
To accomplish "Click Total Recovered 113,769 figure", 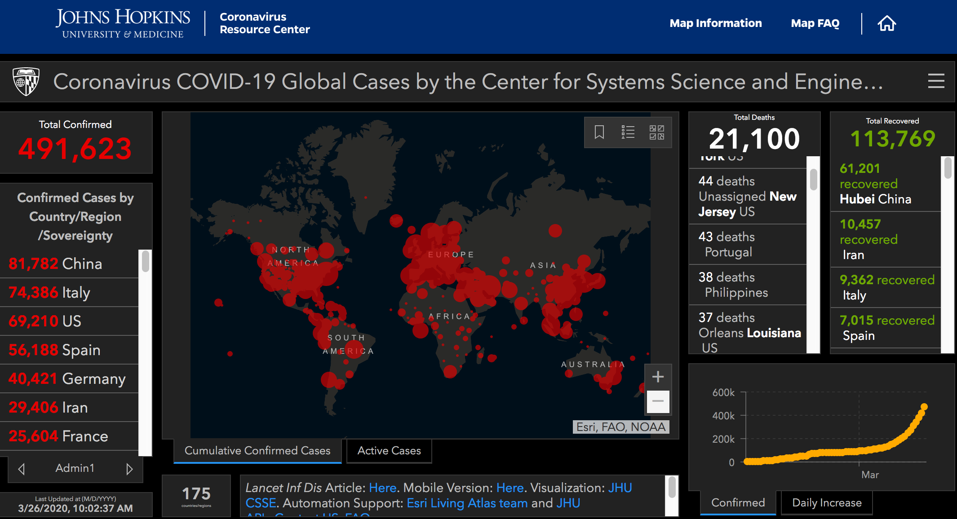I will click(892, 139).
